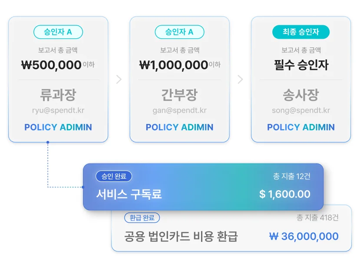Click the 필수 승인자 heading

click(x=301, y=65)
